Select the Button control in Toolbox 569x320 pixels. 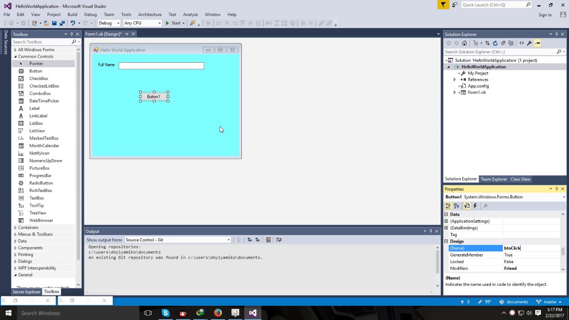(x=44, y=71)
